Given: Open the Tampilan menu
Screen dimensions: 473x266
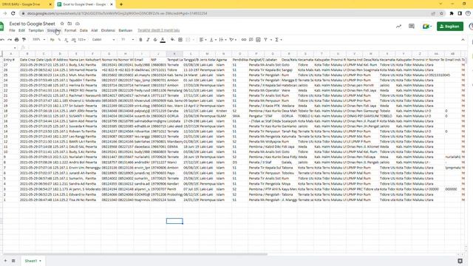Looking at the screenshot, I should click(x=36, y=30).
